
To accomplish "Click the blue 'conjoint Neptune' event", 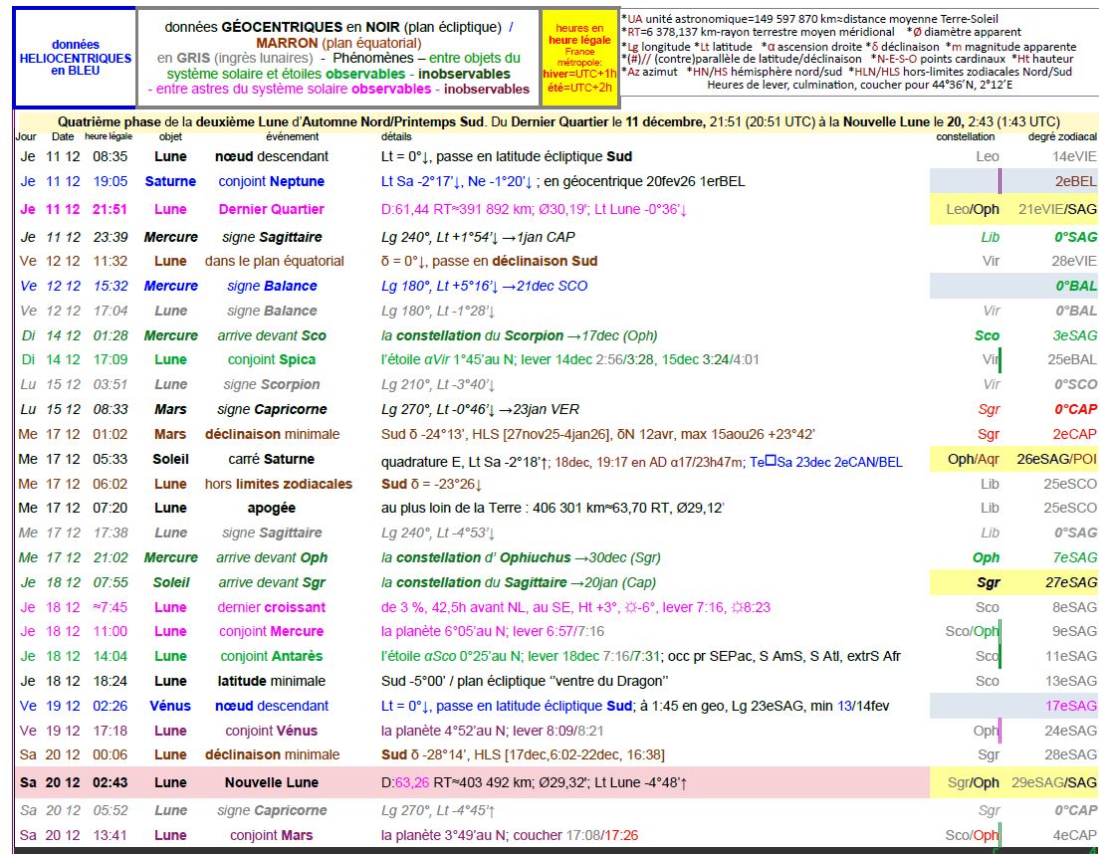I will tap(270, 181).
